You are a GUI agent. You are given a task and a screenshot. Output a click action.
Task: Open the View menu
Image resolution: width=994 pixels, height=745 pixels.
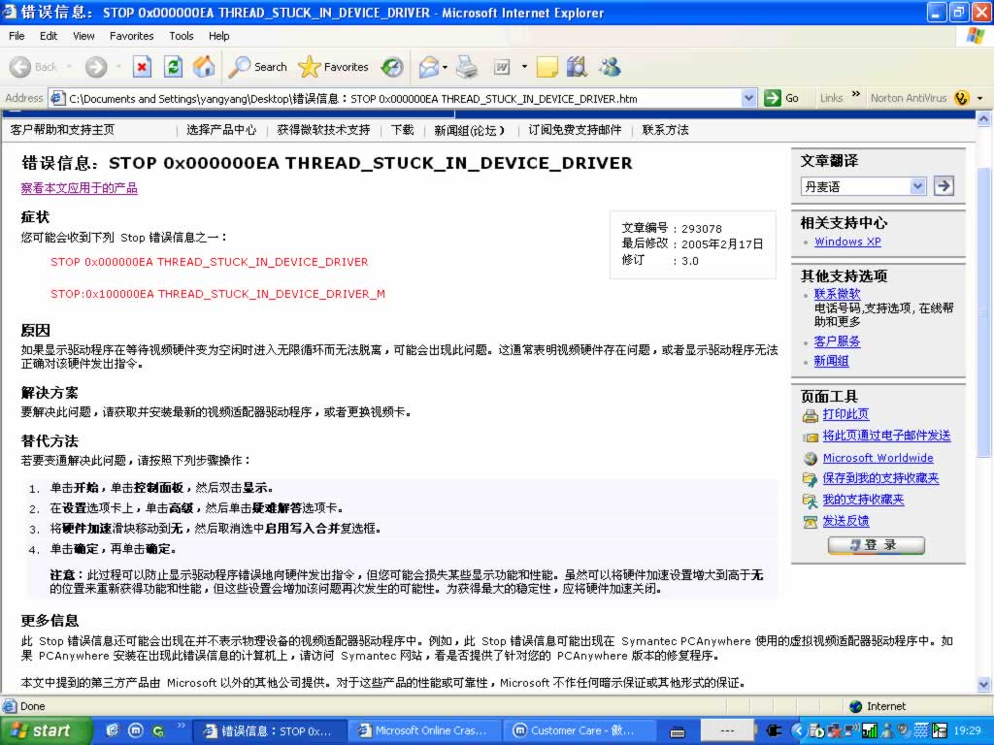[83, 36]
